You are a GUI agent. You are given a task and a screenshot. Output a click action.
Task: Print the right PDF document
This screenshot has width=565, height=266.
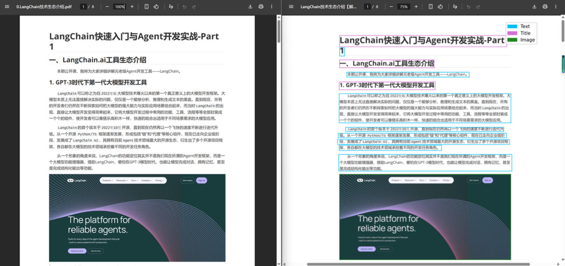pos(546,6)
